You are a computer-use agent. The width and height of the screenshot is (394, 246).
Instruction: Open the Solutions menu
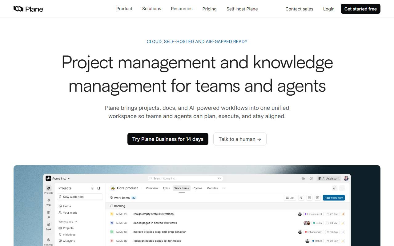151,9
